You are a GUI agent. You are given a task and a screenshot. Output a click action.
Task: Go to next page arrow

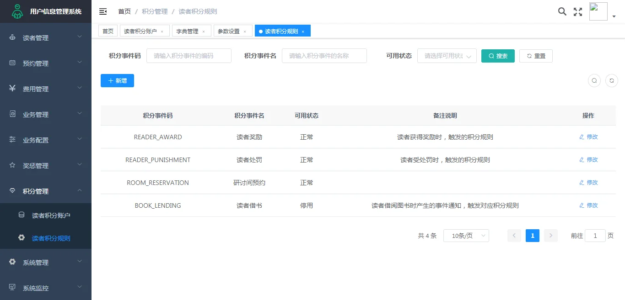coord(551,236)
